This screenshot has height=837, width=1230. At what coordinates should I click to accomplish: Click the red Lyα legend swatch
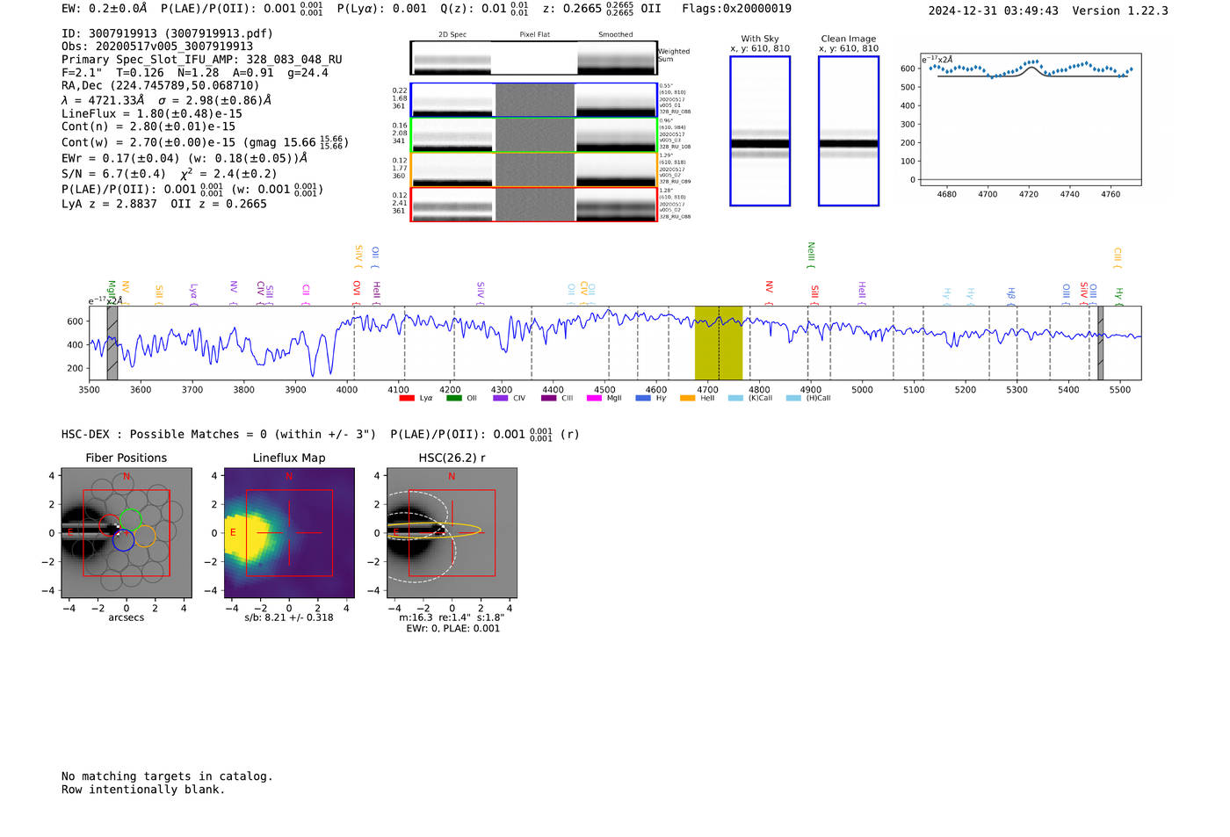[x=407, y=399]
